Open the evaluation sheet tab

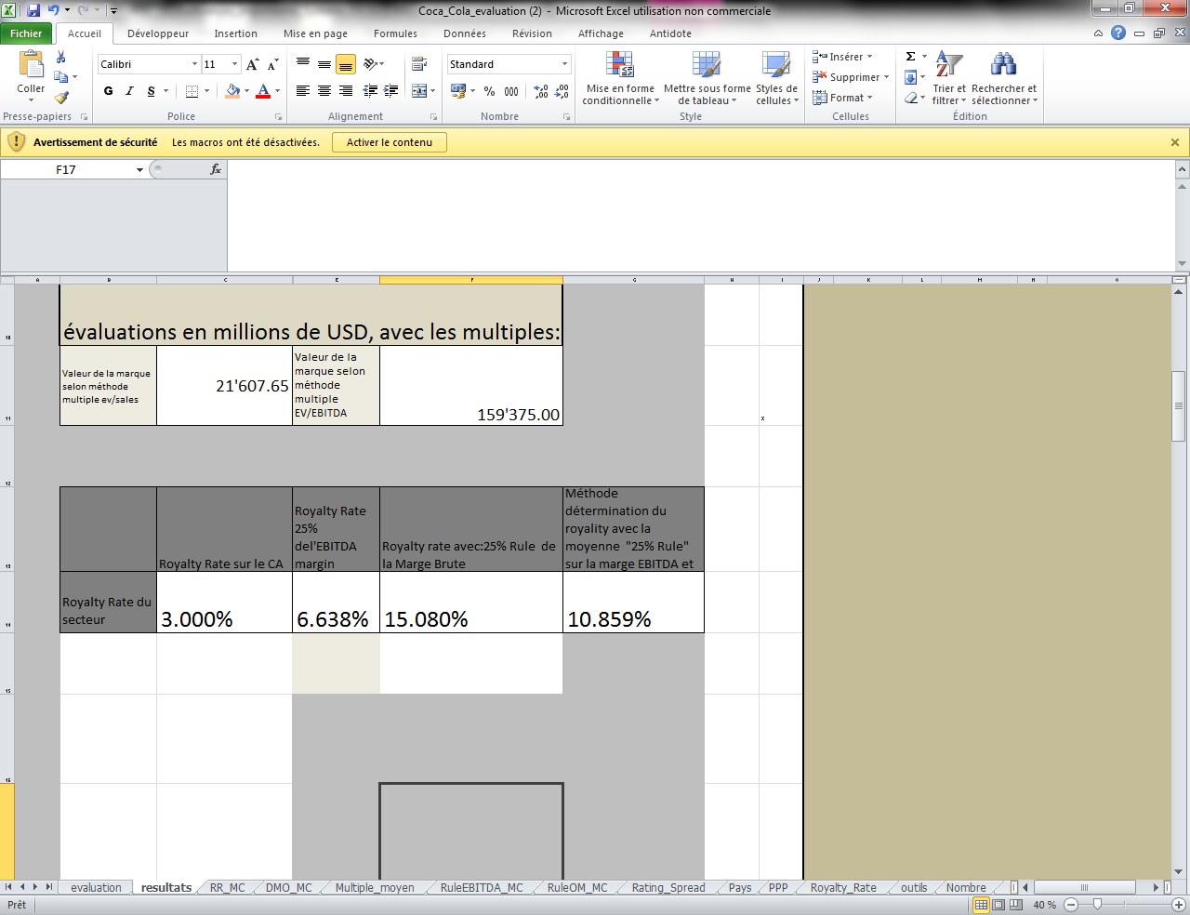97,888
